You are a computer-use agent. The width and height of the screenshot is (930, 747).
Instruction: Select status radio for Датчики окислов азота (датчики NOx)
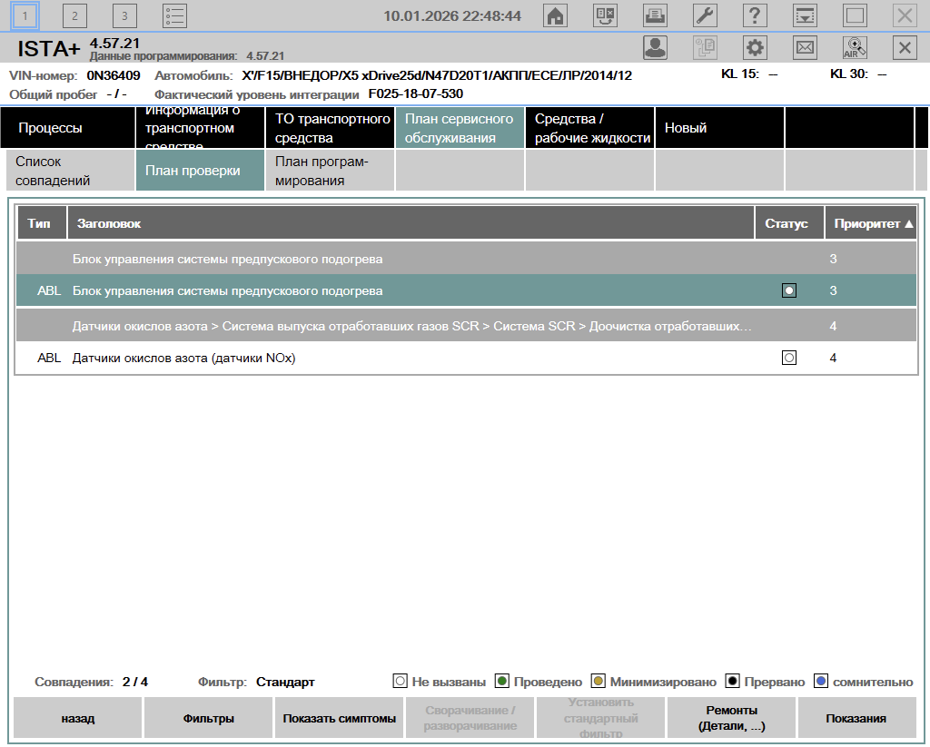[x=789, y=358]
